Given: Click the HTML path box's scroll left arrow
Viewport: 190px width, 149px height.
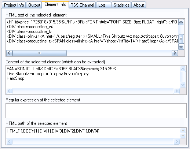Looking at the screenshot, I should click(x=9, y=141).
